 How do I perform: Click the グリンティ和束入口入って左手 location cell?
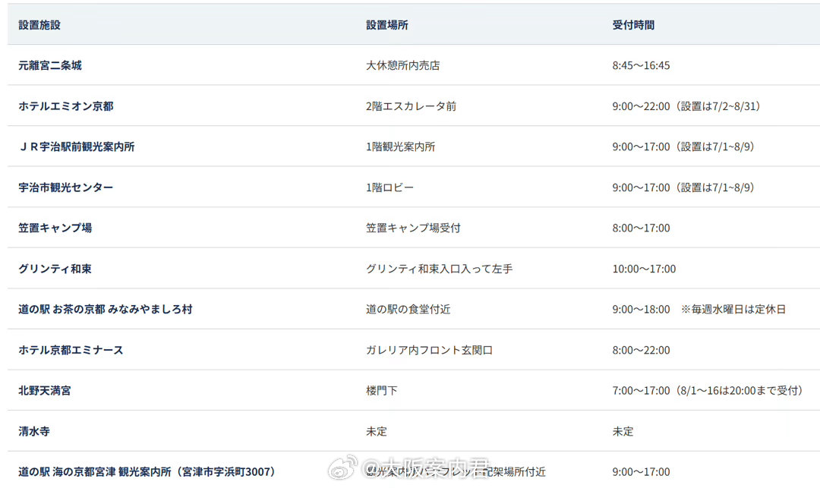coord(440,269)
